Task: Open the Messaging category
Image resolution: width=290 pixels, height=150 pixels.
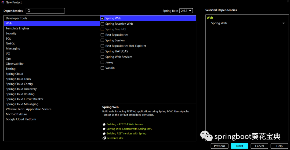Action: point(52,48)
